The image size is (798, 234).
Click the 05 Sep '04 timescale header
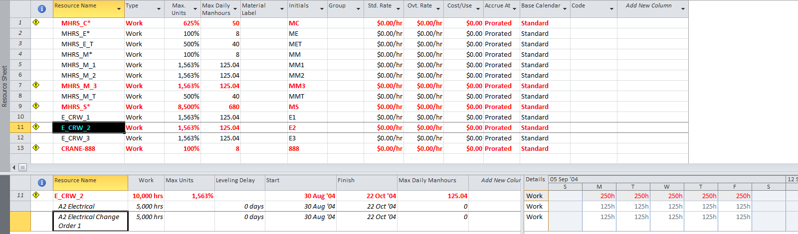[x=564, y=179]
